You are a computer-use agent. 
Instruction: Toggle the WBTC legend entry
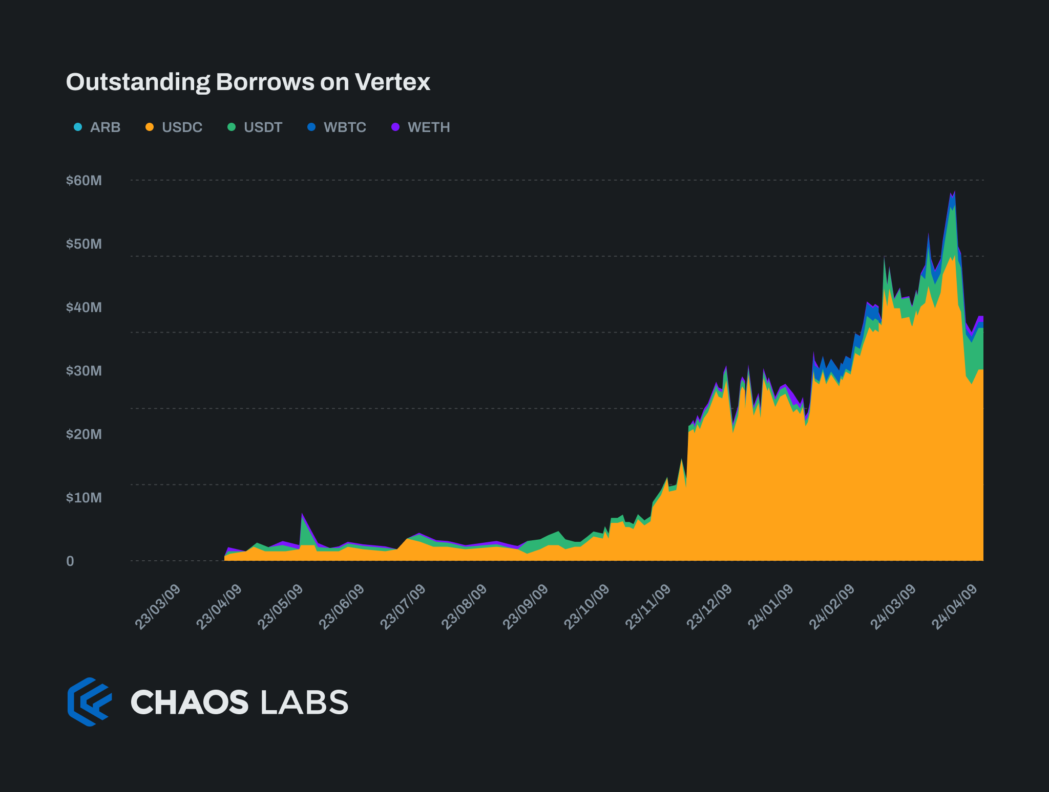[x=337, y=127]
